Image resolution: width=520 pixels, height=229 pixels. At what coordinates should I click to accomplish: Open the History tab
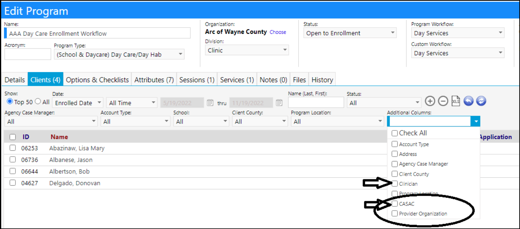click(322, 80)
